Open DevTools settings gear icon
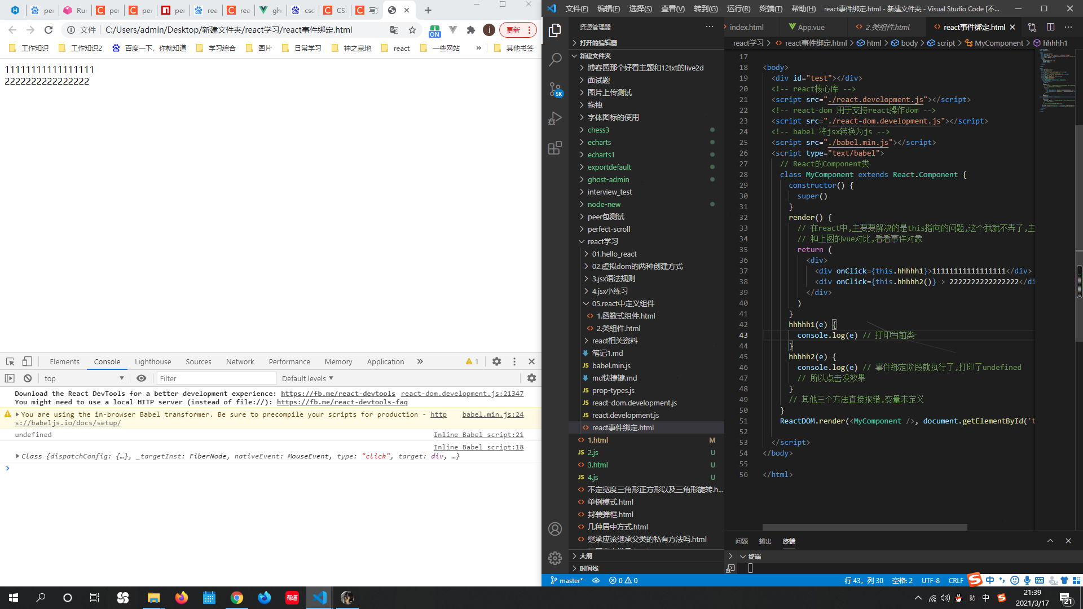 (496, 361)
